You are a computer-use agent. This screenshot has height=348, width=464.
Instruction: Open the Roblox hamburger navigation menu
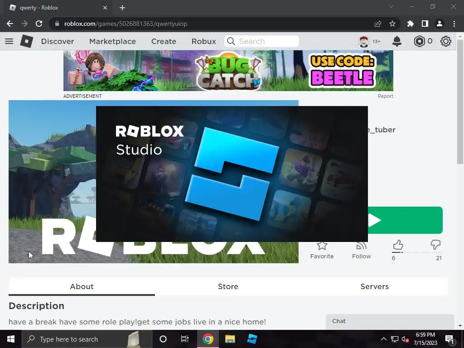pyautogui.click(x=9, y=41)
